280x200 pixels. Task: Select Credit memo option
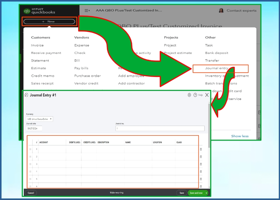pos(42,76)
